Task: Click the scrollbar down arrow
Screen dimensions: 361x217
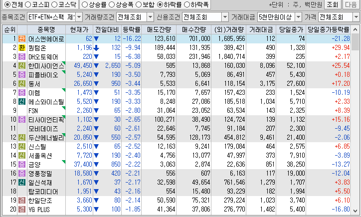Action: [x=355, y=211]
